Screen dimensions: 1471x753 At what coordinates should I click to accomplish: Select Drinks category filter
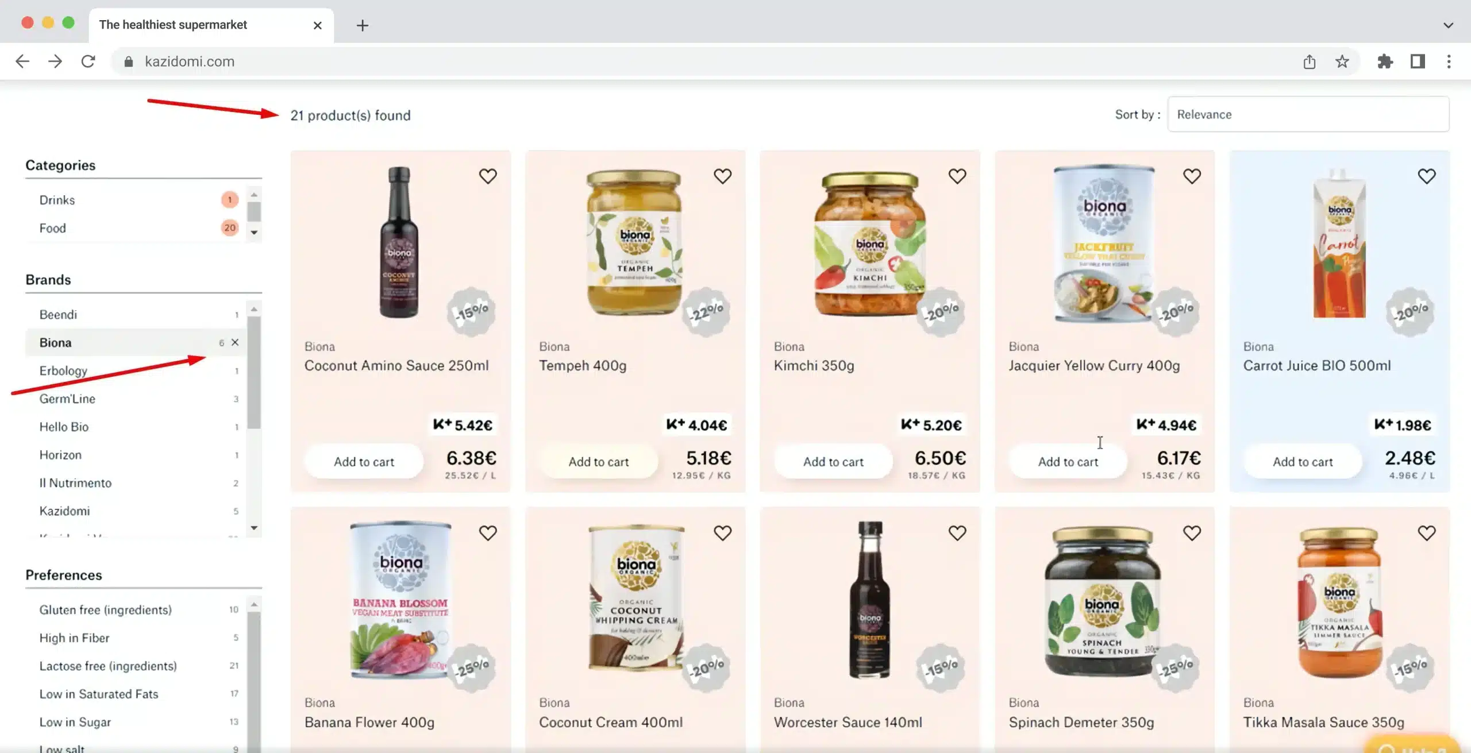57,200
